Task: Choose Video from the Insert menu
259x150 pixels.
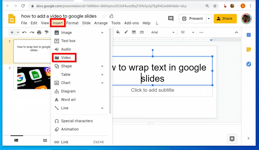Action: [66, 58]
